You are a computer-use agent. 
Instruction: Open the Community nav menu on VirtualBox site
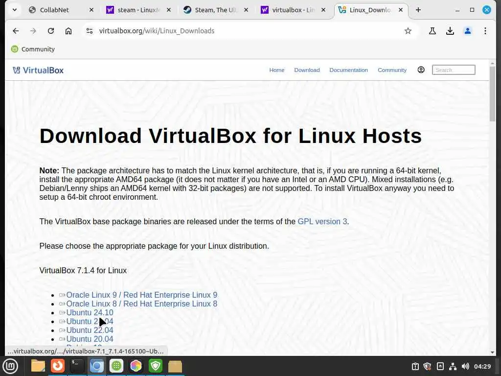click(x=392, y=70)
